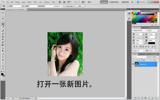
Task: Select the Horizontal Type tool
Action: [x=3, y=57]
